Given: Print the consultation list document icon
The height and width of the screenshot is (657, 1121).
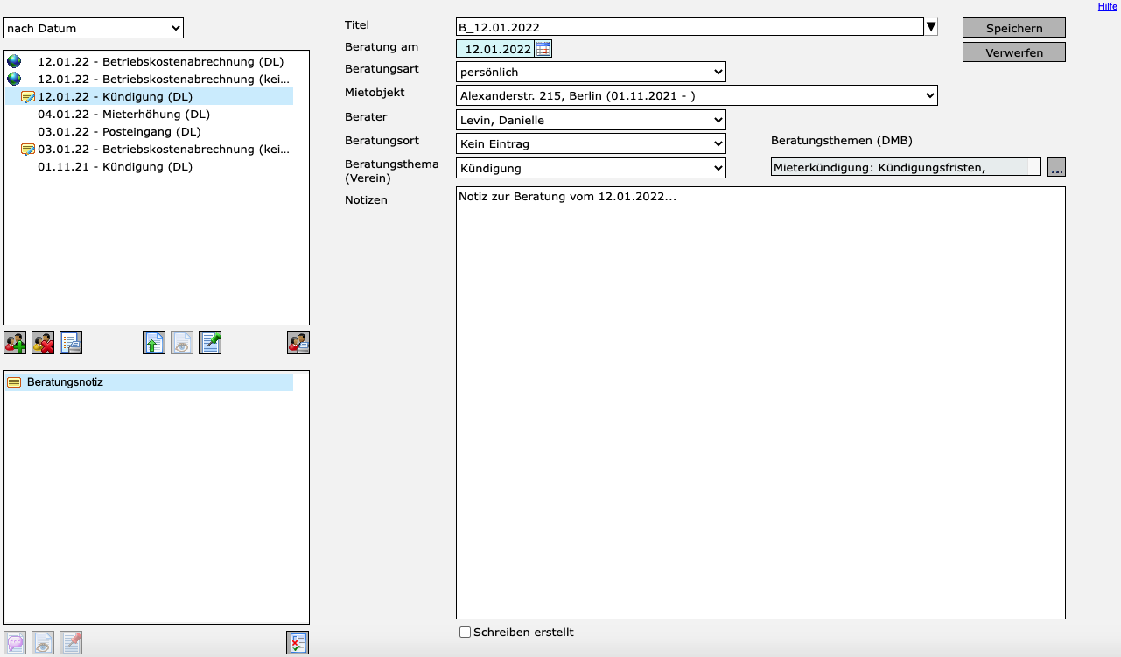Looking at the screenshot, I should click(71, 343).
